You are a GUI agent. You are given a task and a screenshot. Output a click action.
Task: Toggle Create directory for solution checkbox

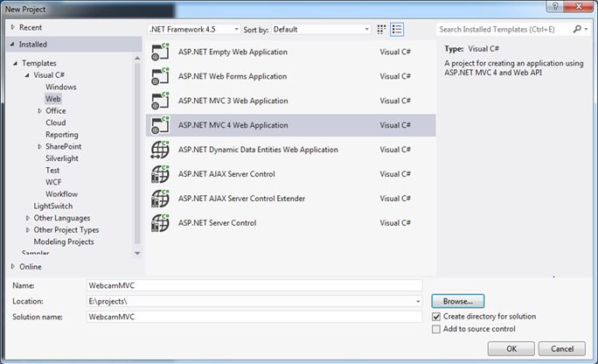(x=436, y=317)
